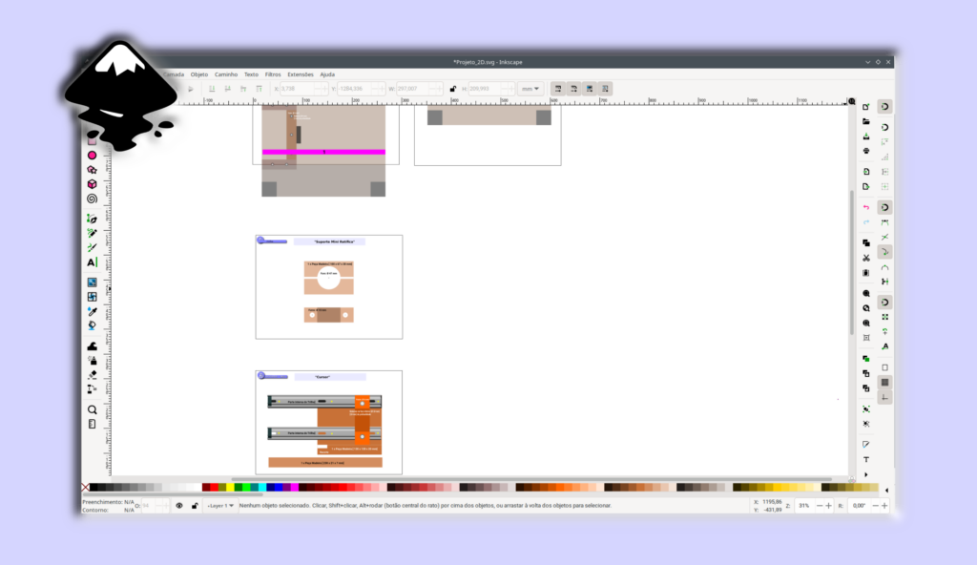Open the Caminho menu
Screen dimensions: 977x565
pyautogui.click(x=226, y=74)
